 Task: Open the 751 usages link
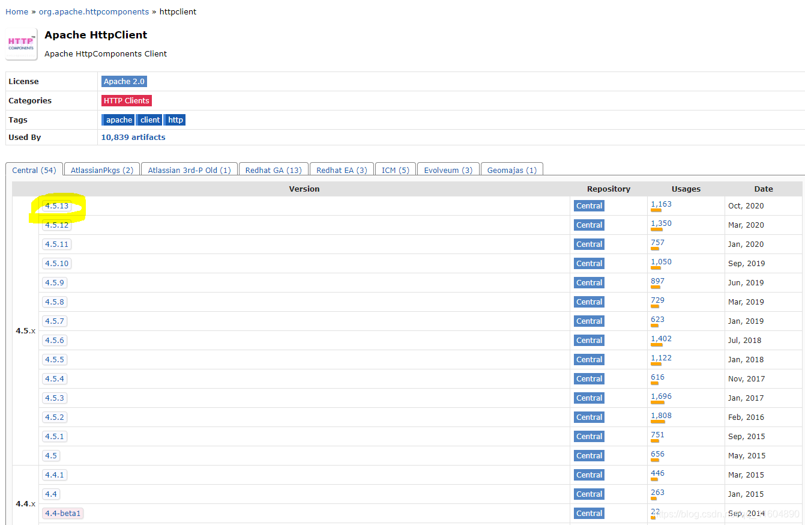pyautogui.click(x=657, y=435)
